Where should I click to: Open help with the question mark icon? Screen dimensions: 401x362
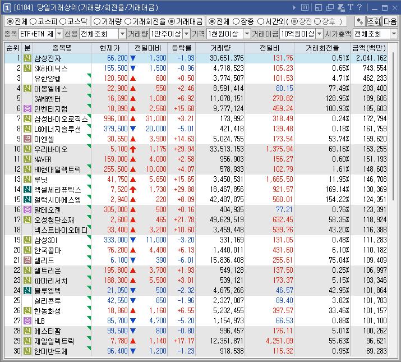click(x=359, y=7)
